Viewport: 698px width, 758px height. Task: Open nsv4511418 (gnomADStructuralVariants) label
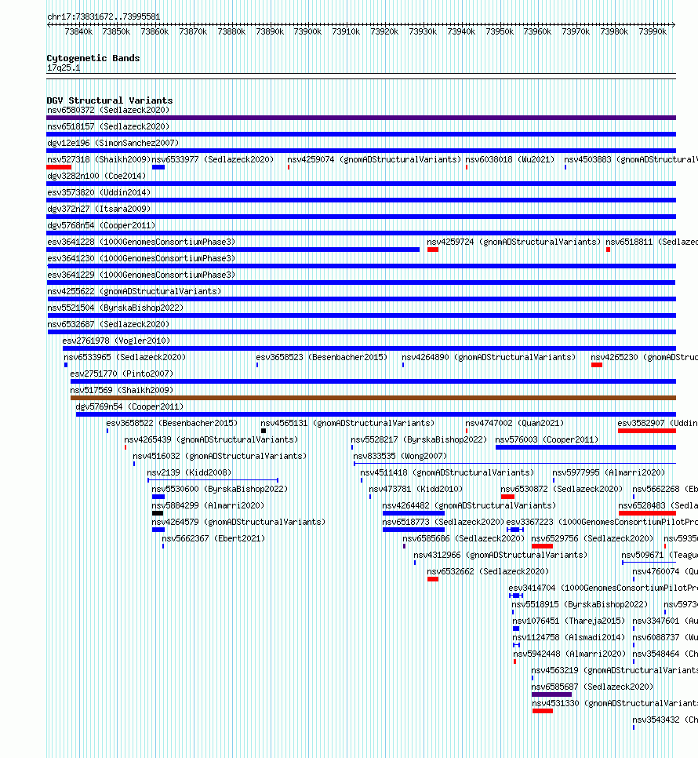[447, 472]
